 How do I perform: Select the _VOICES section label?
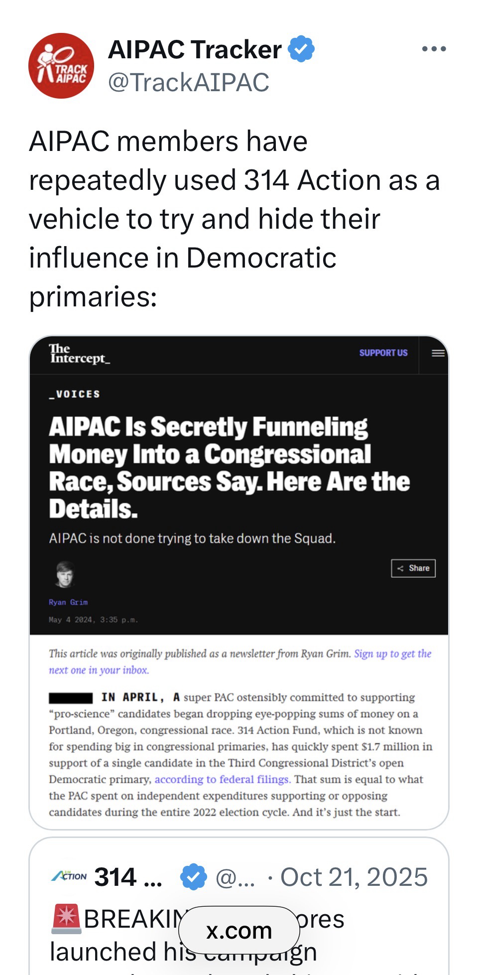click(x=75, y=394)
